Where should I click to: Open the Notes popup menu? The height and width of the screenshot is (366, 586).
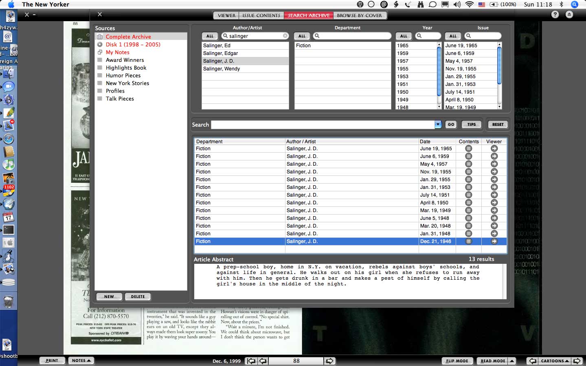tap(81, 361)
